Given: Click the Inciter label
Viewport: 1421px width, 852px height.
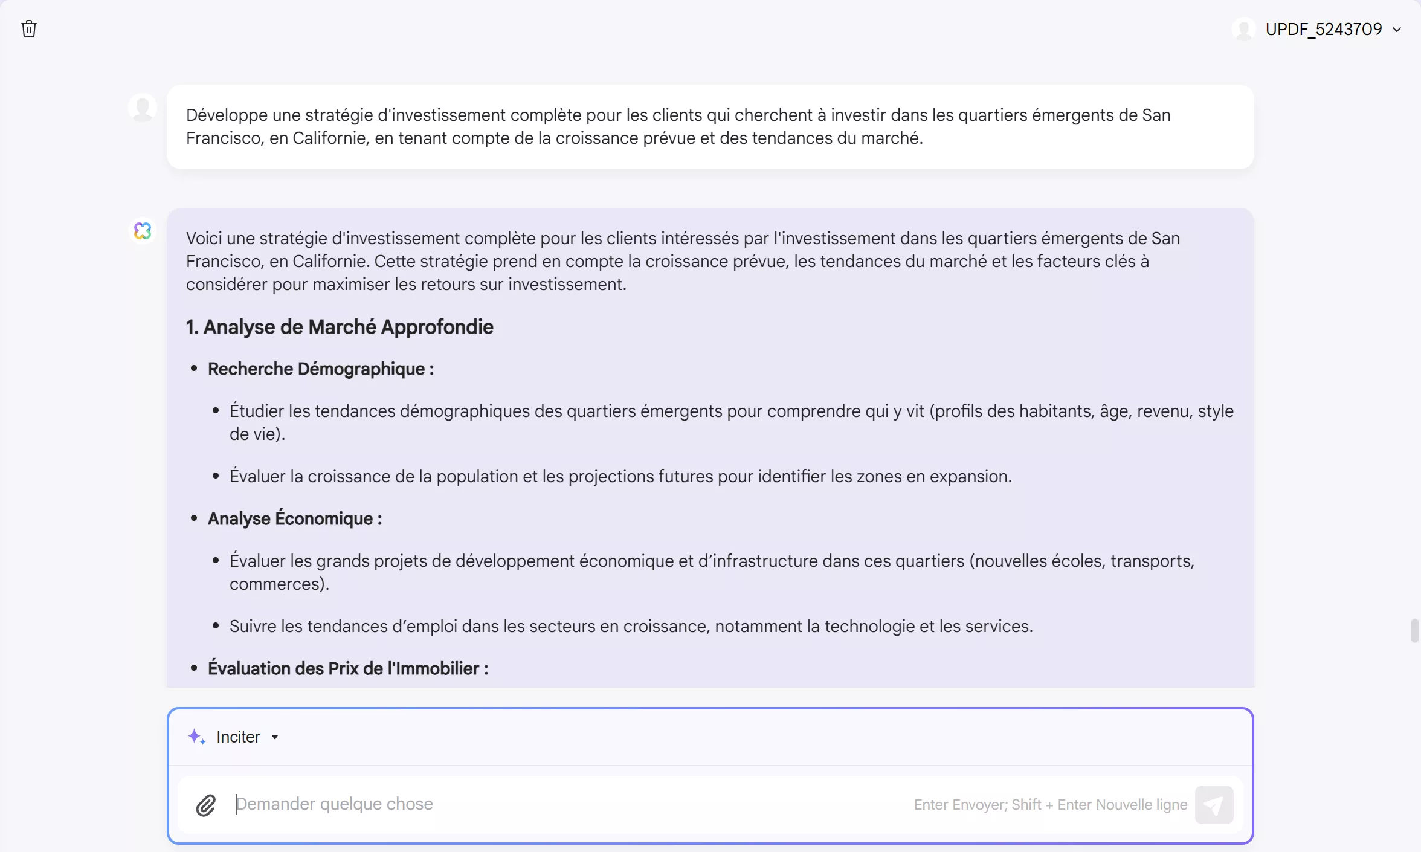Looking at the screenshot, I should coord(238,737).
